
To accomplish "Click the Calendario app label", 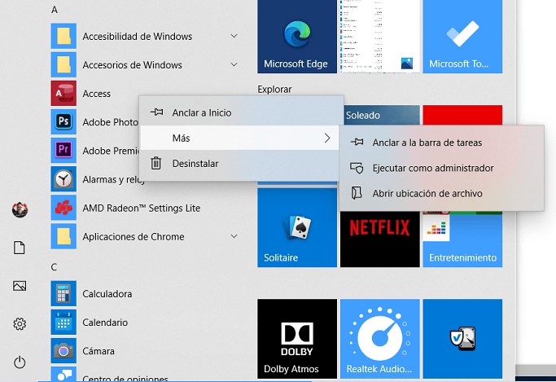I will click(x=105, y=323).
